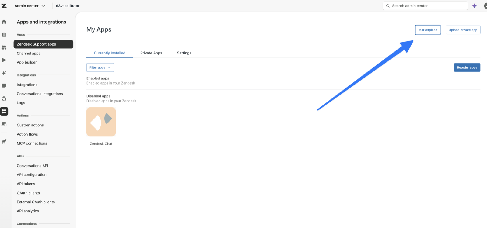The image size is (487, 228).
Task: Open the Channels arrow sidebar icon
Action: 4,60
